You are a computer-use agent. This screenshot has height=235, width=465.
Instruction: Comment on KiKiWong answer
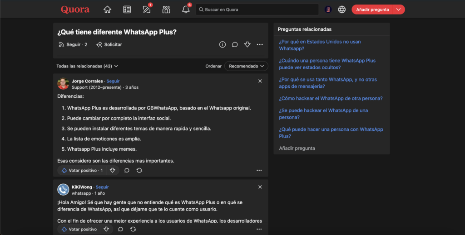pyautogui.click(x=120, y=229)
